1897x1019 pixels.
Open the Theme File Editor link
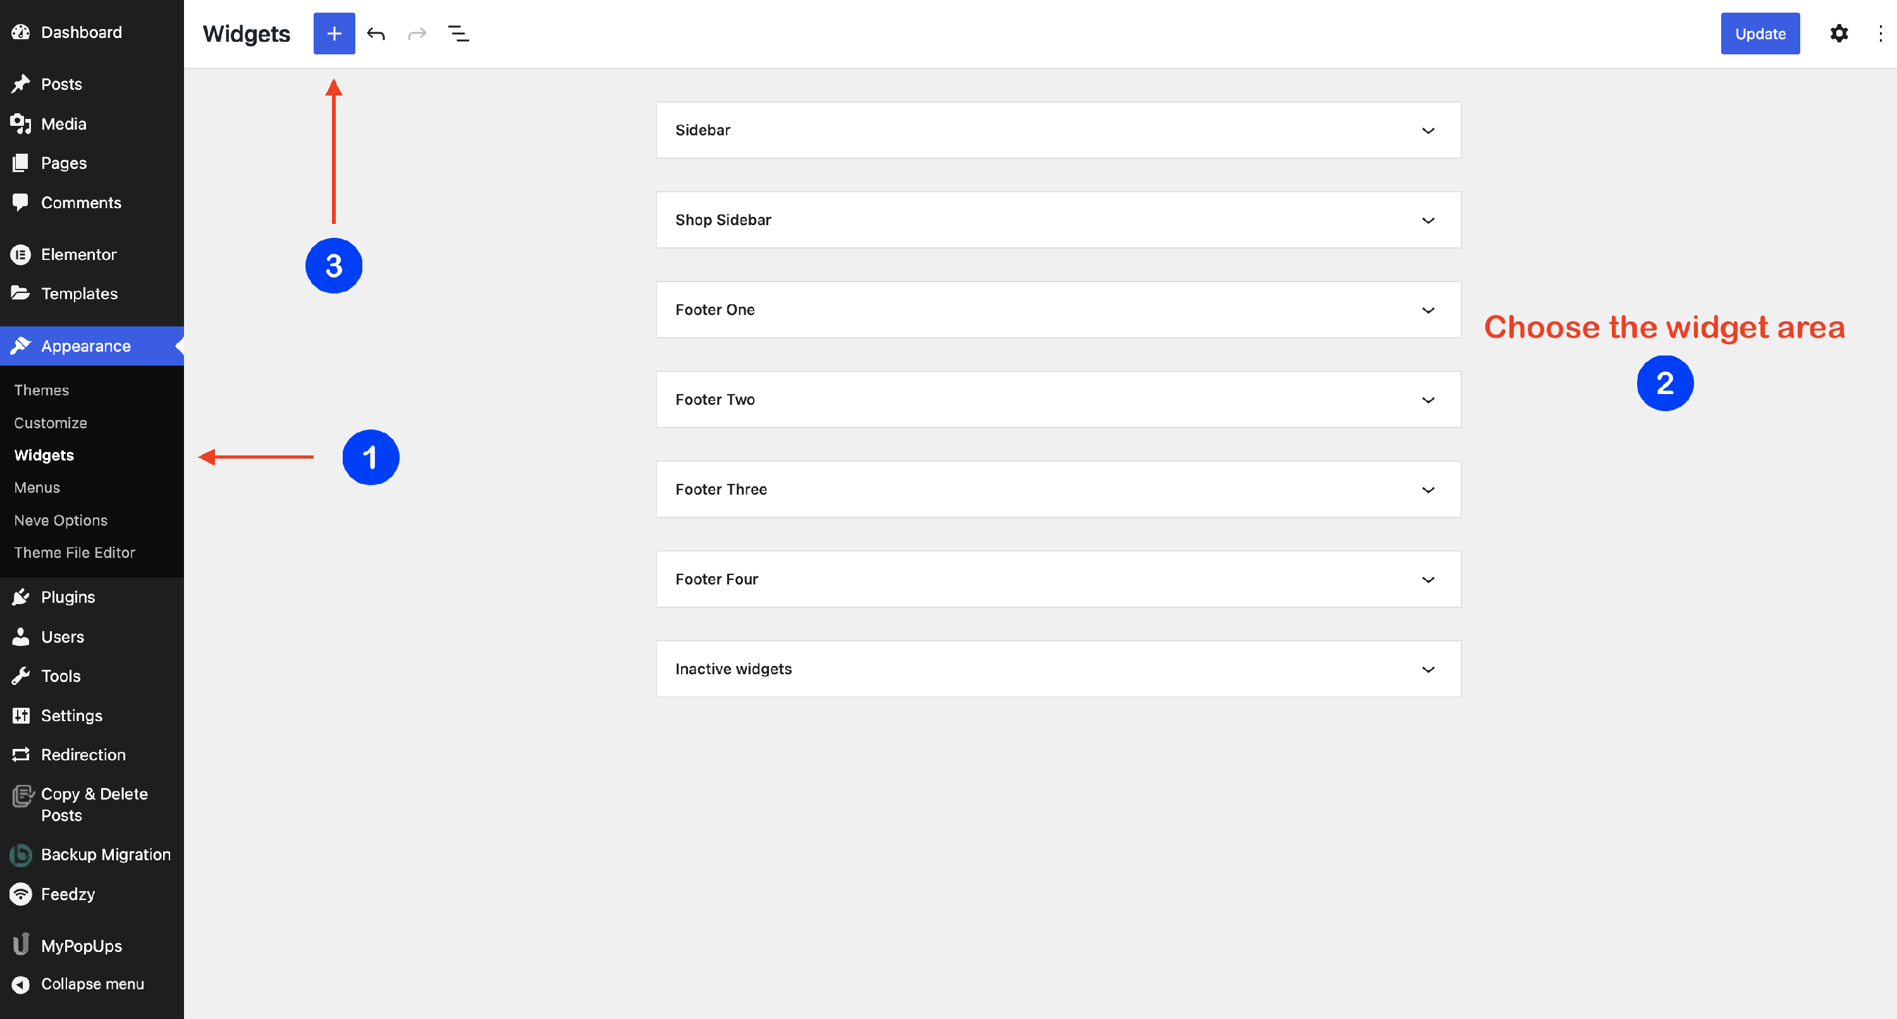75,553
